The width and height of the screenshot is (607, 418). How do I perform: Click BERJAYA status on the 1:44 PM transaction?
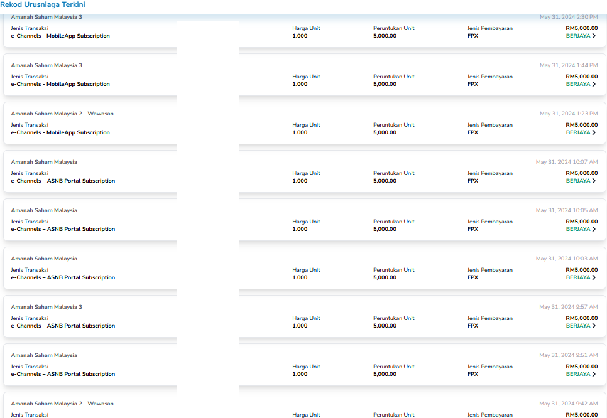[x=578, y=84]
